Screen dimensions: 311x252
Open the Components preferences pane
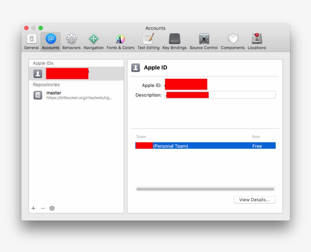[x=232, y=42]
